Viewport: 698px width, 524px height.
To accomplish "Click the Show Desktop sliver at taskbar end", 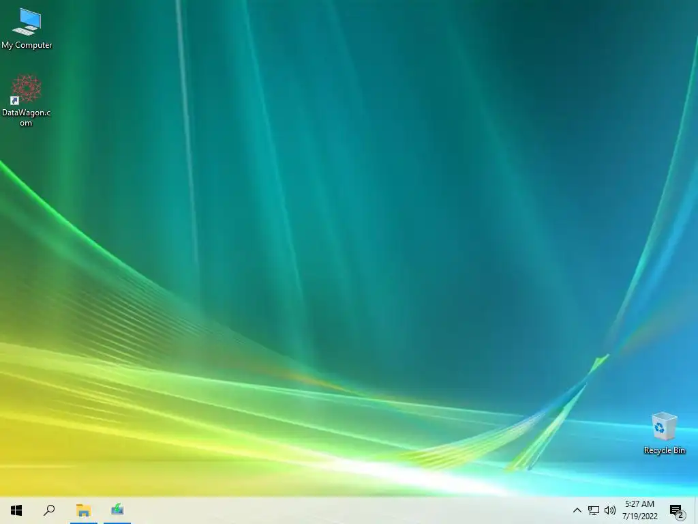I will 696,510.
